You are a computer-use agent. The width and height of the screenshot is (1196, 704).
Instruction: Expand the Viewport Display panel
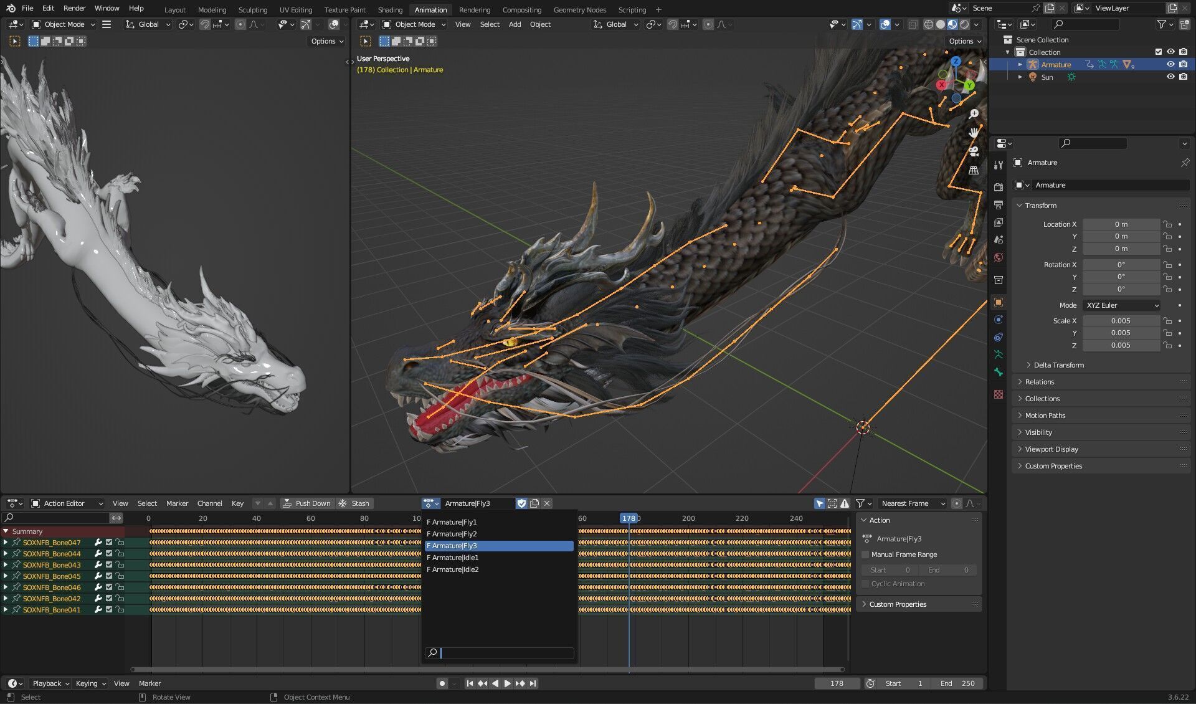pyautogui.click(x=1051, y=449)
